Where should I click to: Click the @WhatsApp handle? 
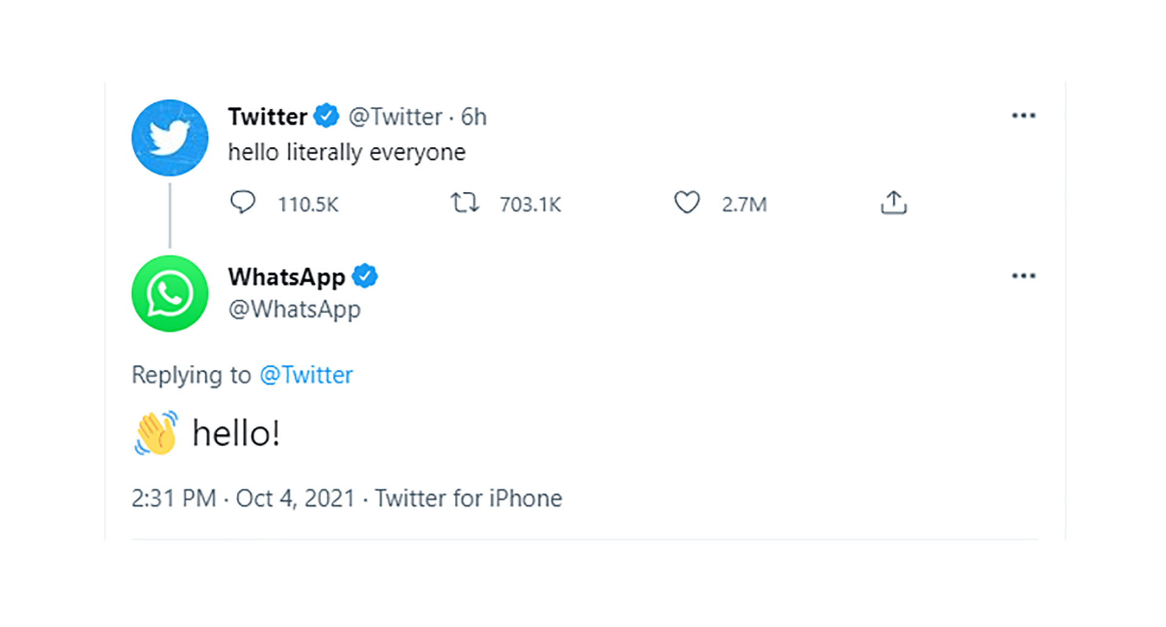(295, 310)
